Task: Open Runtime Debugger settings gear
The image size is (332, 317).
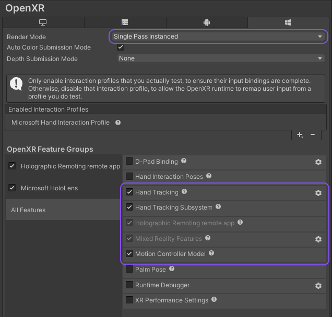Action: pyautogui.click(x=318, y=286)
